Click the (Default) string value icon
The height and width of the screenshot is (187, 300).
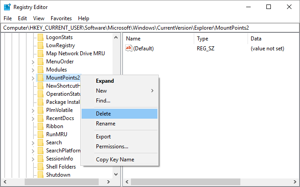tap(129, 48)
